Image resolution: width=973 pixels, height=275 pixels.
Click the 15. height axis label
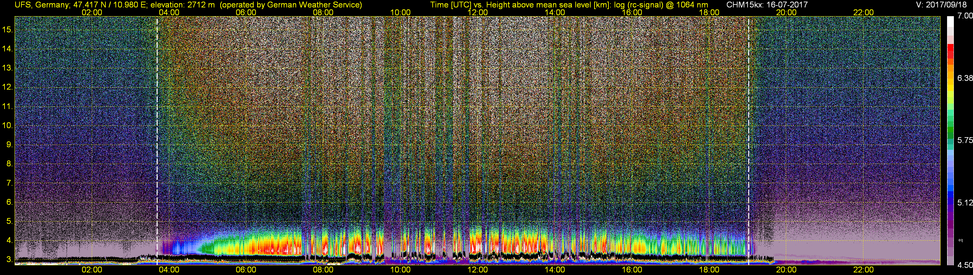(x=7, y=29)
